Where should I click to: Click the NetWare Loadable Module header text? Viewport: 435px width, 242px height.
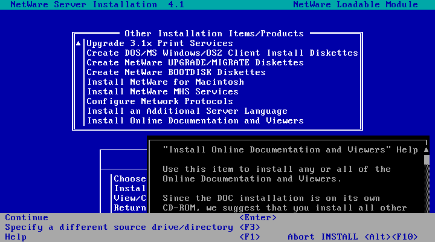click(355, 5)
